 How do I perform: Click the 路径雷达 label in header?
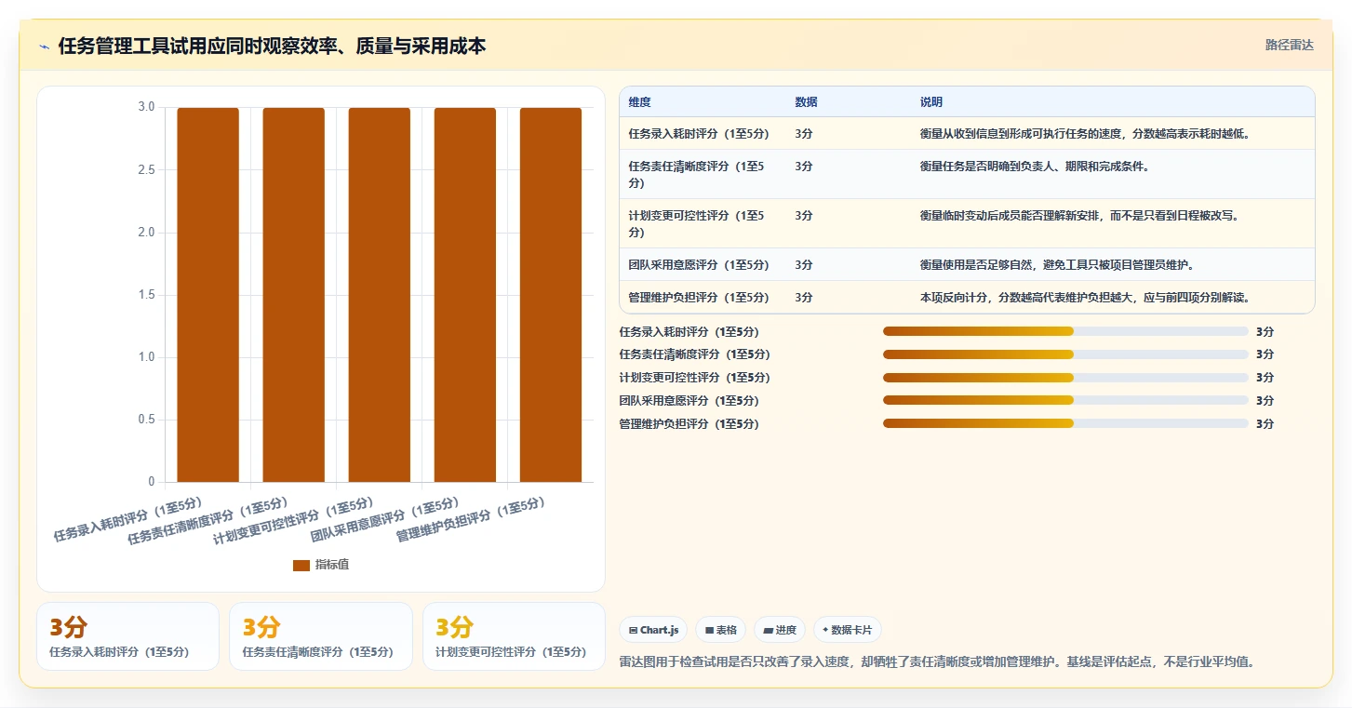pyautogui.click(x=1289, y=45)
